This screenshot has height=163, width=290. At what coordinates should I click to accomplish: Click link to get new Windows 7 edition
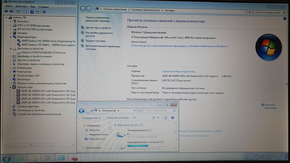click(180, 46)
